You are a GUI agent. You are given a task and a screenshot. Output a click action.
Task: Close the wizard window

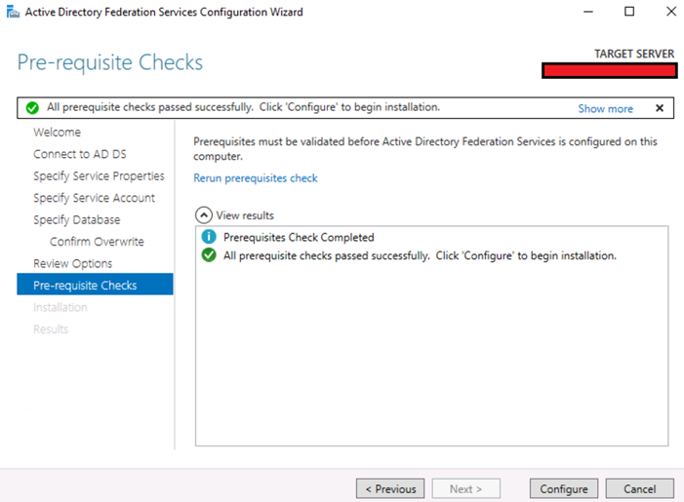tap(671, 12)
